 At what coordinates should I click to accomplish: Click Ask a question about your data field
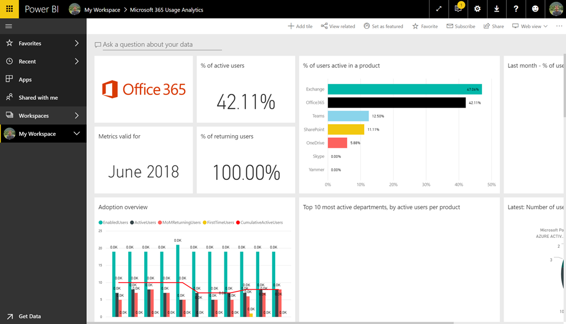(162, 45)
